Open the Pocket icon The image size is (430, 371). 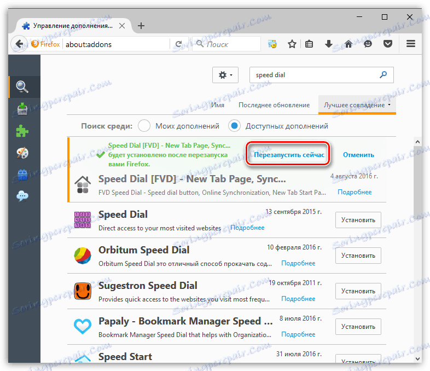[387, 44]
